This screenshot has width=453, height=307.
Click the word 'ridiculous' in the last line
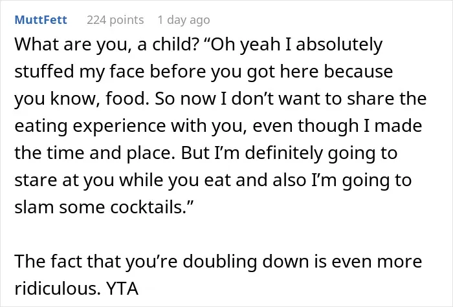(x=56, y=288)
